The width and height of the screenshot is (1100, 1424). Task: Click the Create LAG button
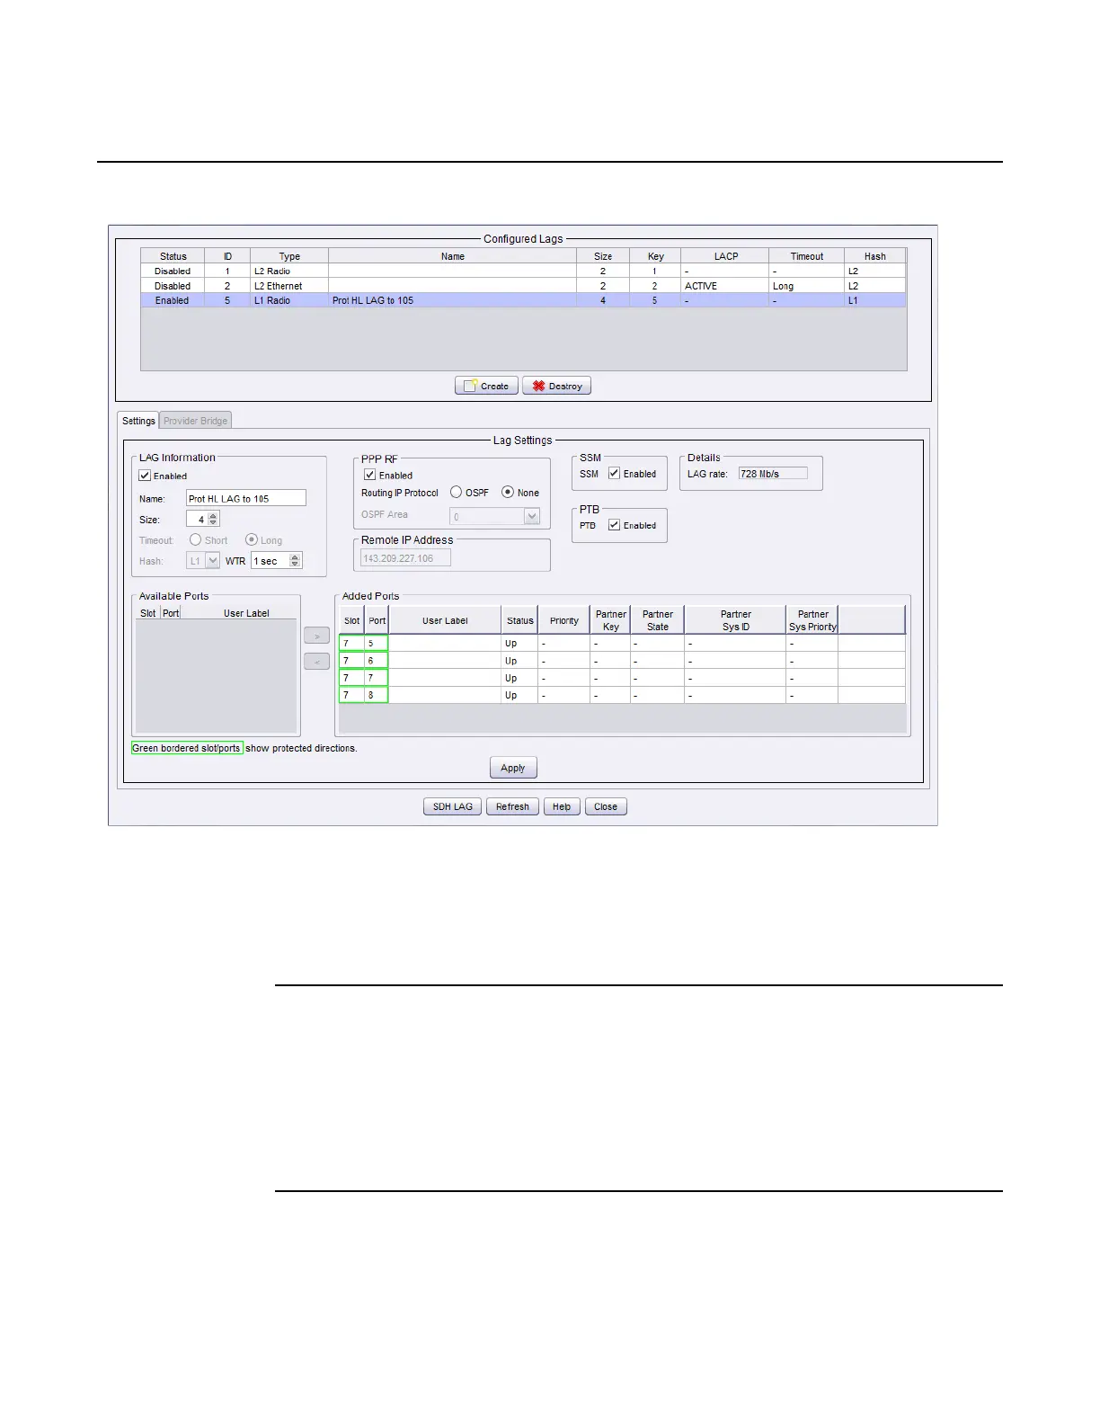tap(486, 386)
